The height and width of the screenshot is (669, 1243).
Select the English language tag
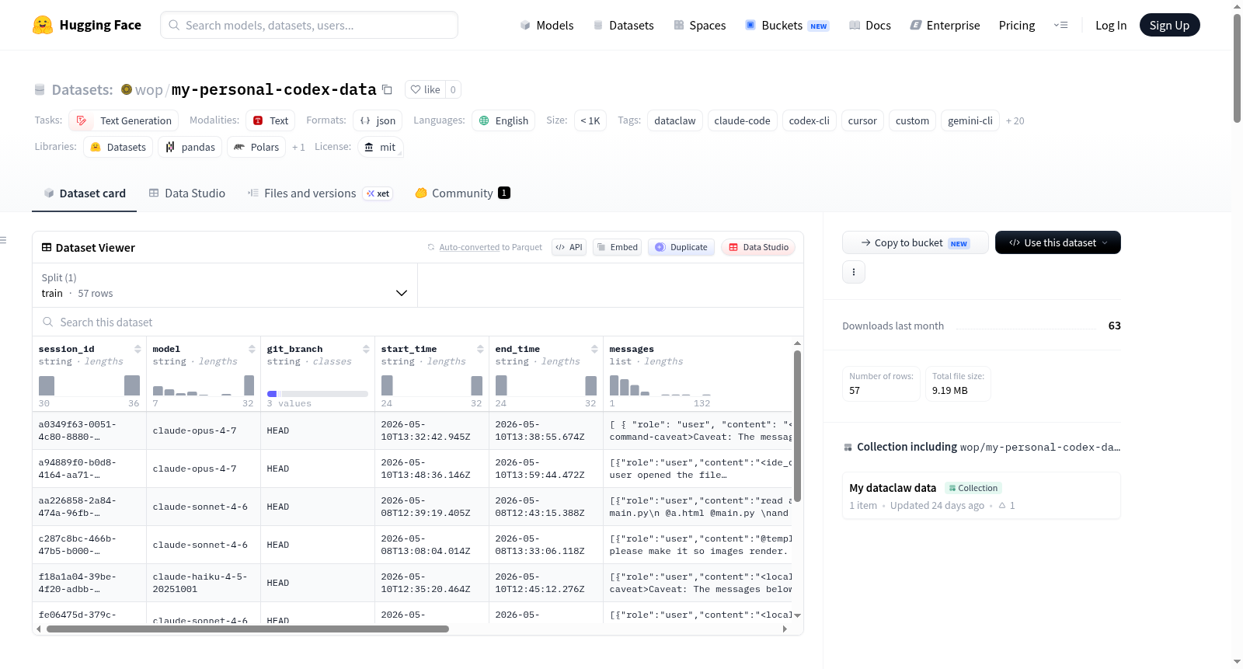(503, 120)
